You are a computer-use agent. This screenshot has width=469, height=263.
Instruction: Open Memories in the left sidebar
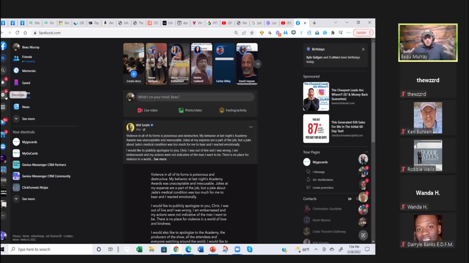(x=29, y=71)
